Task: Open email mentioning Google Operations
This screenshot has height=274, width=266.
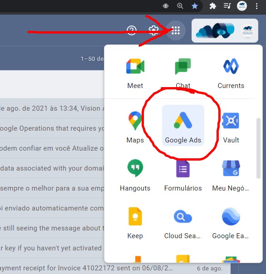Action: [52, 128]
